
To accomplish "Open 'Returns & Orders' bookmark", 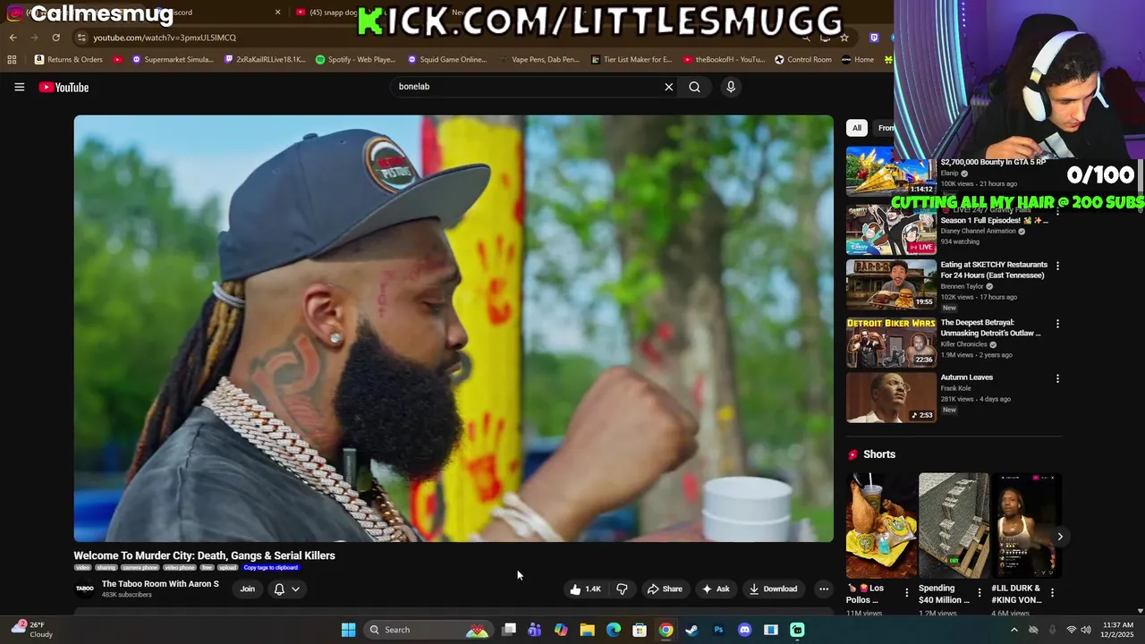I will 69,60.
